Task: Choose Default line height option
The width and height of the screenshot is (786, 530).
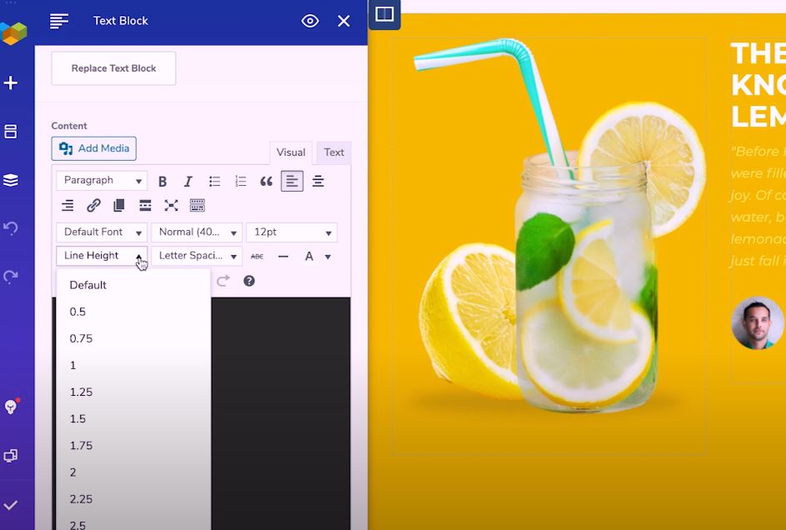Action: [133, 285]
